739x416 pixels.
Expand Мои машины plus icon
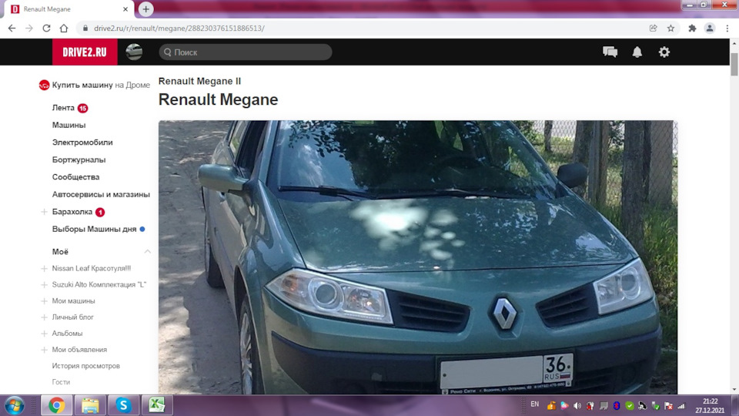pos(44,301)
